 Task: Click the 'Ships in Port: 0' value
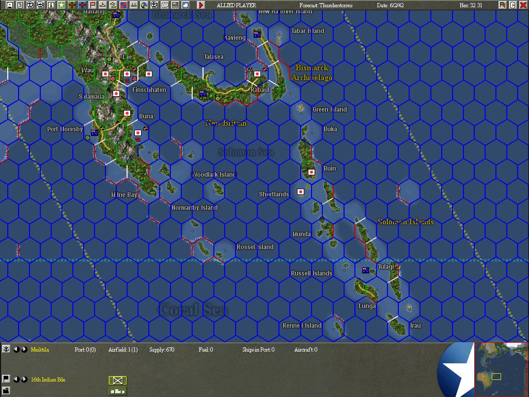pos(258,349)
